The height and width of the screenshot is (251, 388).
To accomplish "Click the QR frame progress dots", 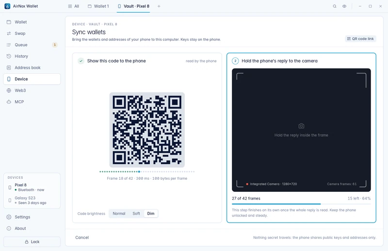I will point(147,172).
